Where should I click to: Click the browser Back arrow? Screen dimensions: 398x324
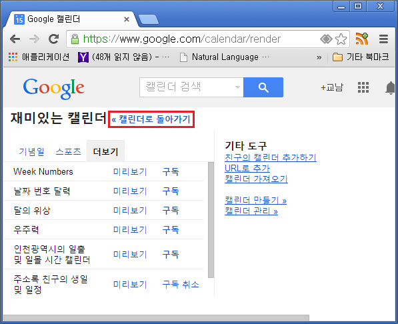pyautogui.click(x=15, y=39)
